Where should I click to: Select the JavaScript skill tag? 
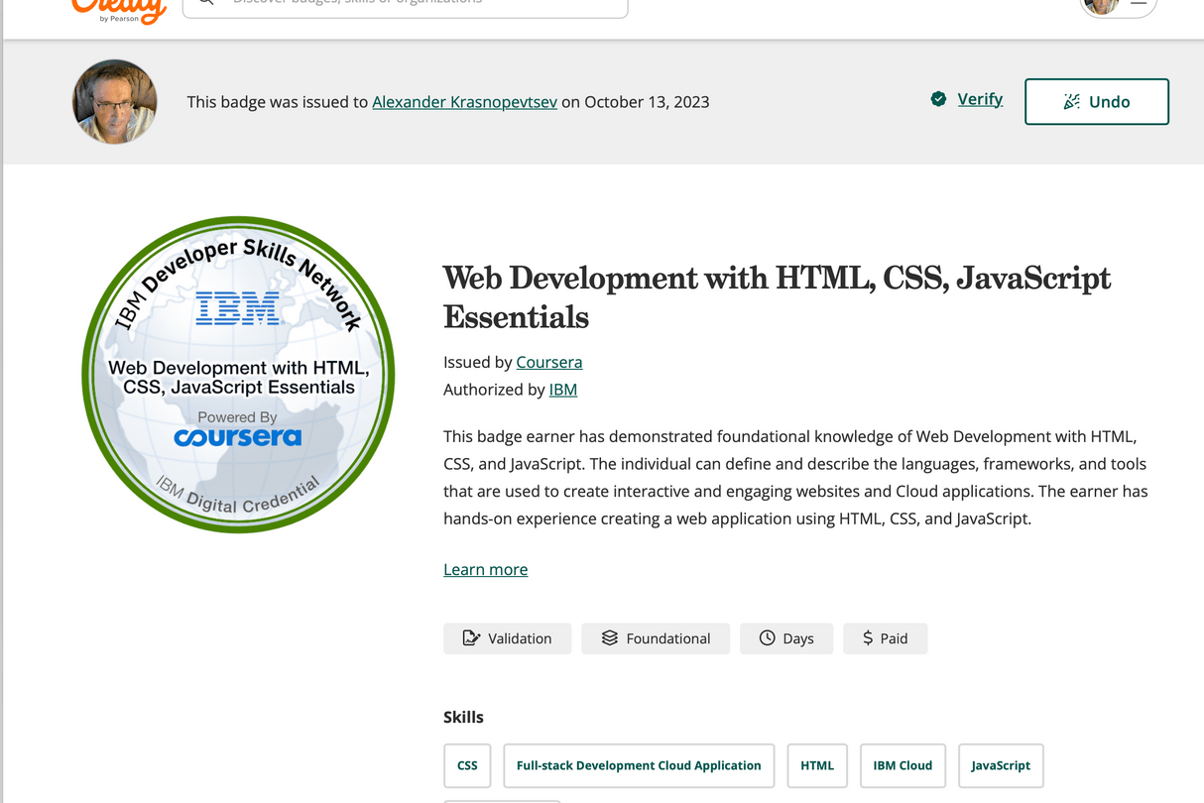click(1001, 765)
